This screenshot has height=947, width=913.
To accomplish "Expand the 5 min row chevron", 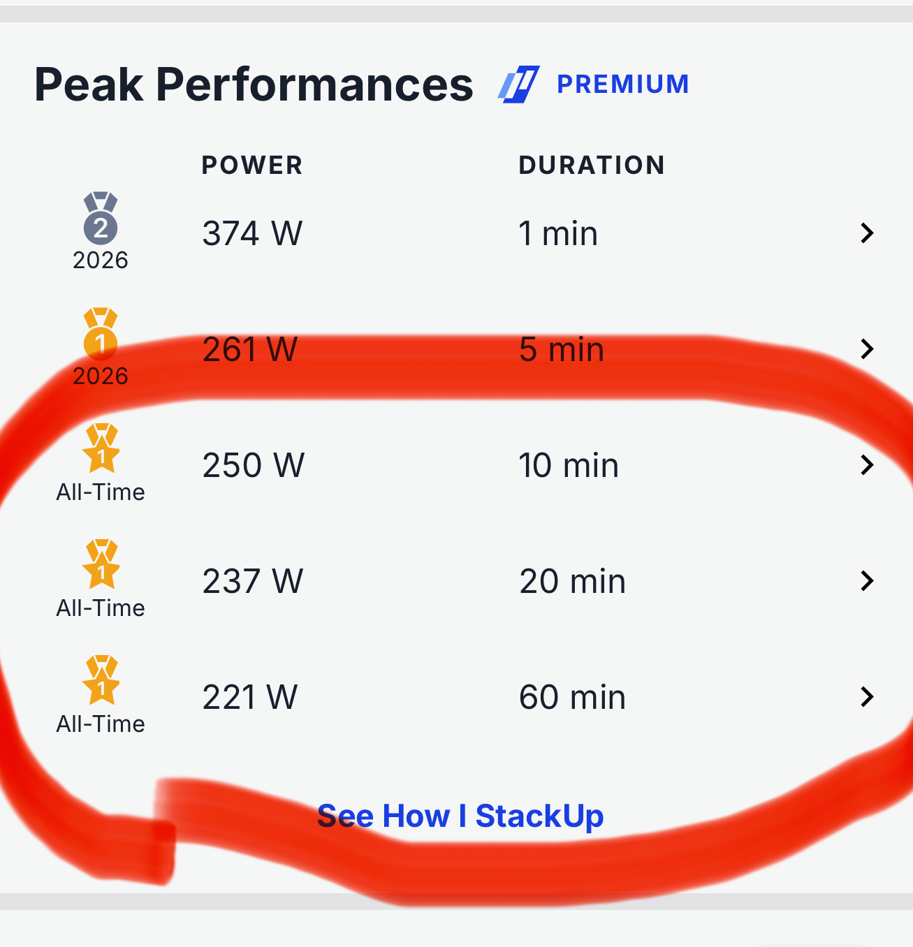I will pos(867,349).
